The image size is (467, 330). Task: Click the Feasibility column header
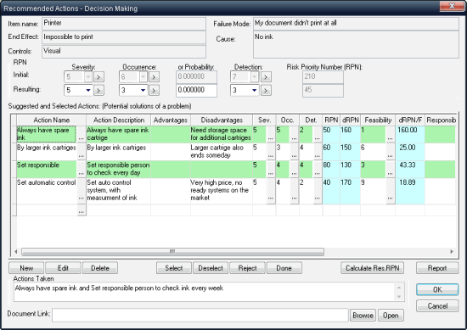tap(378, 120)
